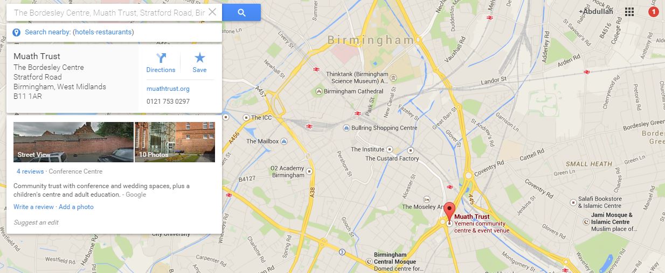Search nearby restaurants link
Viewport: 665px width, 273px height.
115,32
